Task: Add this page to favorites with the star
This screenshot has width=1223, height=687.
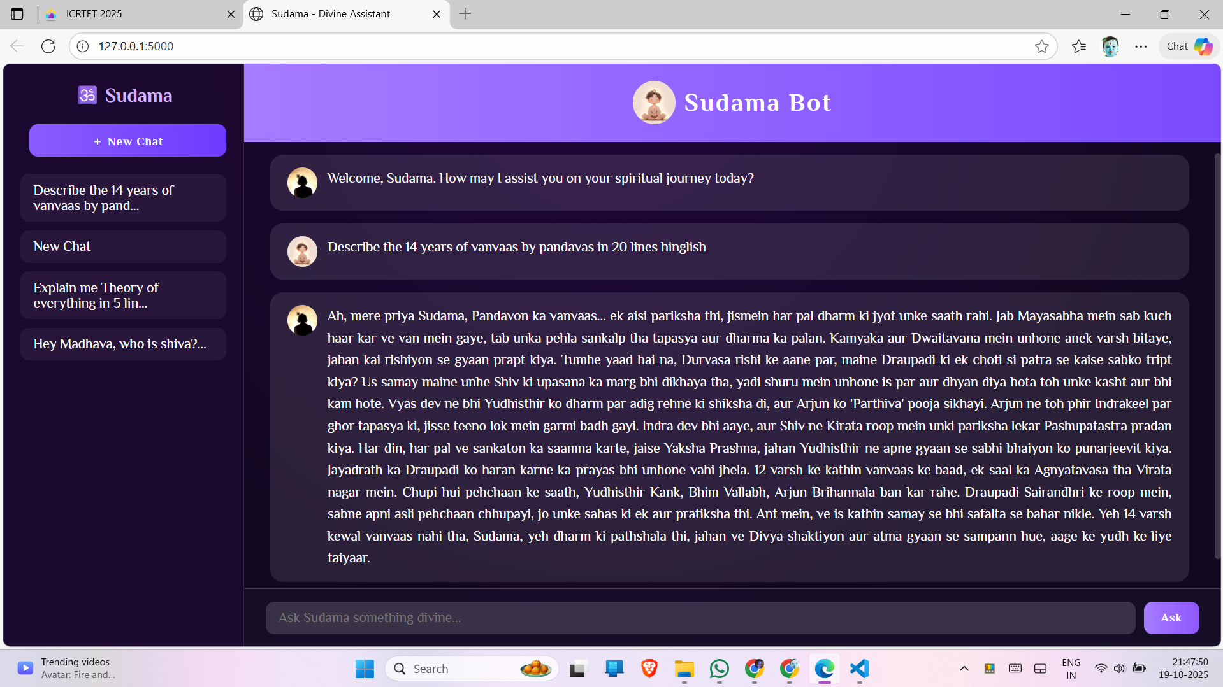Action: point(1041,46)
